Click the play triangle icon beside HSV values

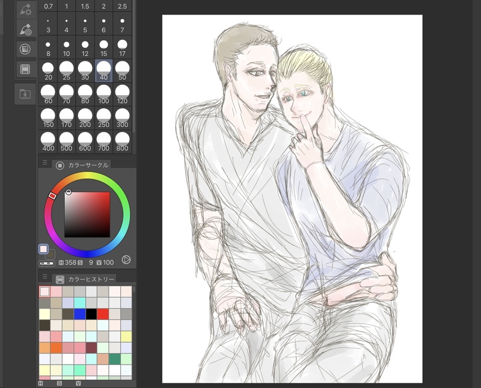tap(126, 260)
